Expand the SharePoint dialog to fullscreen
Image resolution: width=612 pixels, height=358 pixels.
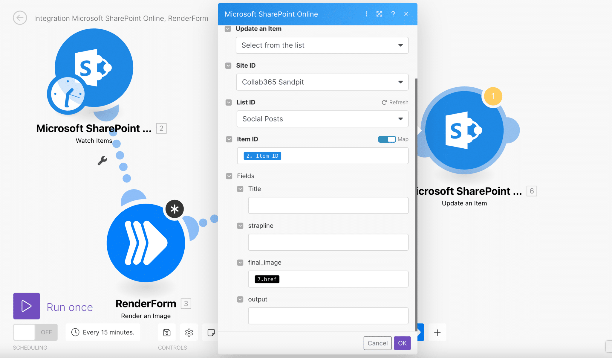point(379,14)
